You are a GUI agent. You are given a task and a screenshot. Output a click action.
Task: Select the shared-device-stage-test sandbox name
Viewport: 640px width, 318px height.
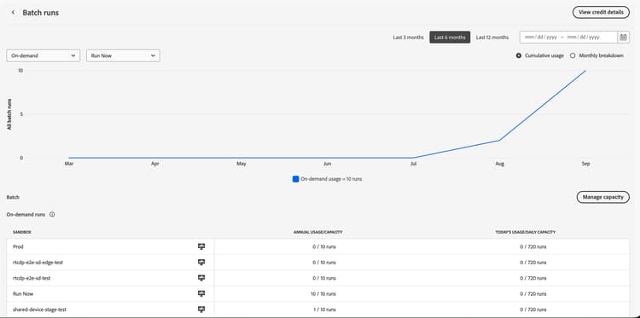coord(39,309)
